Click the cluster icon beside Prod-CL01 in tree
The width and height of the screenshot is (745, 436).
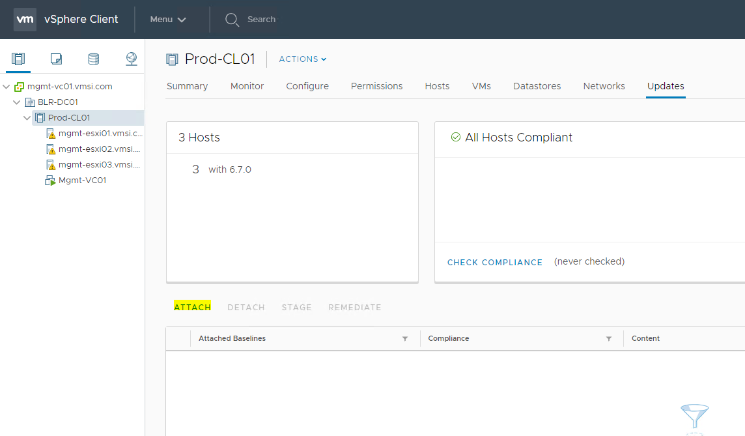click(40, 118)
